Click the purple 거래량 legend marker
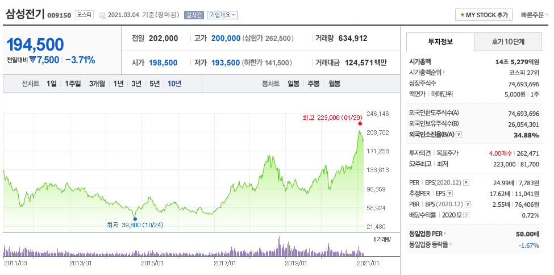Screen dimensions: 554x275 click(x=374, y=239)
